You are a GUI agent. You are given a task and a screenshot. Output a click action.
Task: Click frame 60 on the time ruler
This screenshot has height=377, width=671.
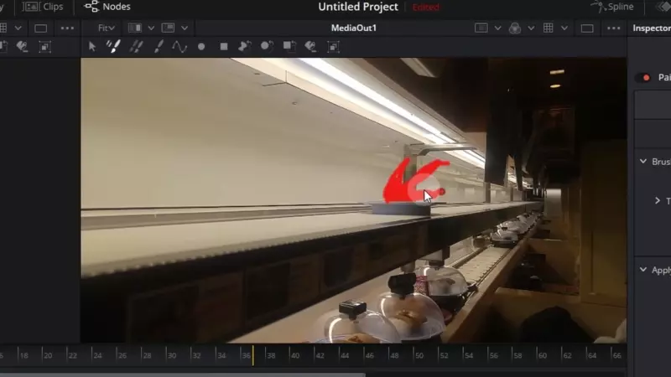[x=542, y=355]
